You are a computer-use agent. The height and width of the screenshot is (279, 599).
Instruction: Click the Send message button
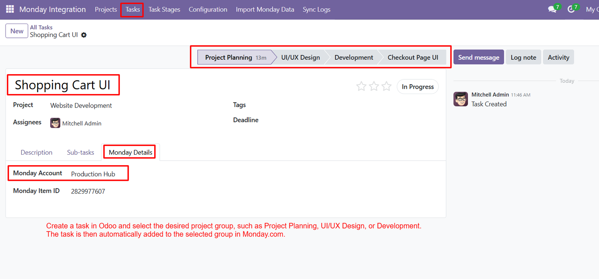[x=479, y=57]
